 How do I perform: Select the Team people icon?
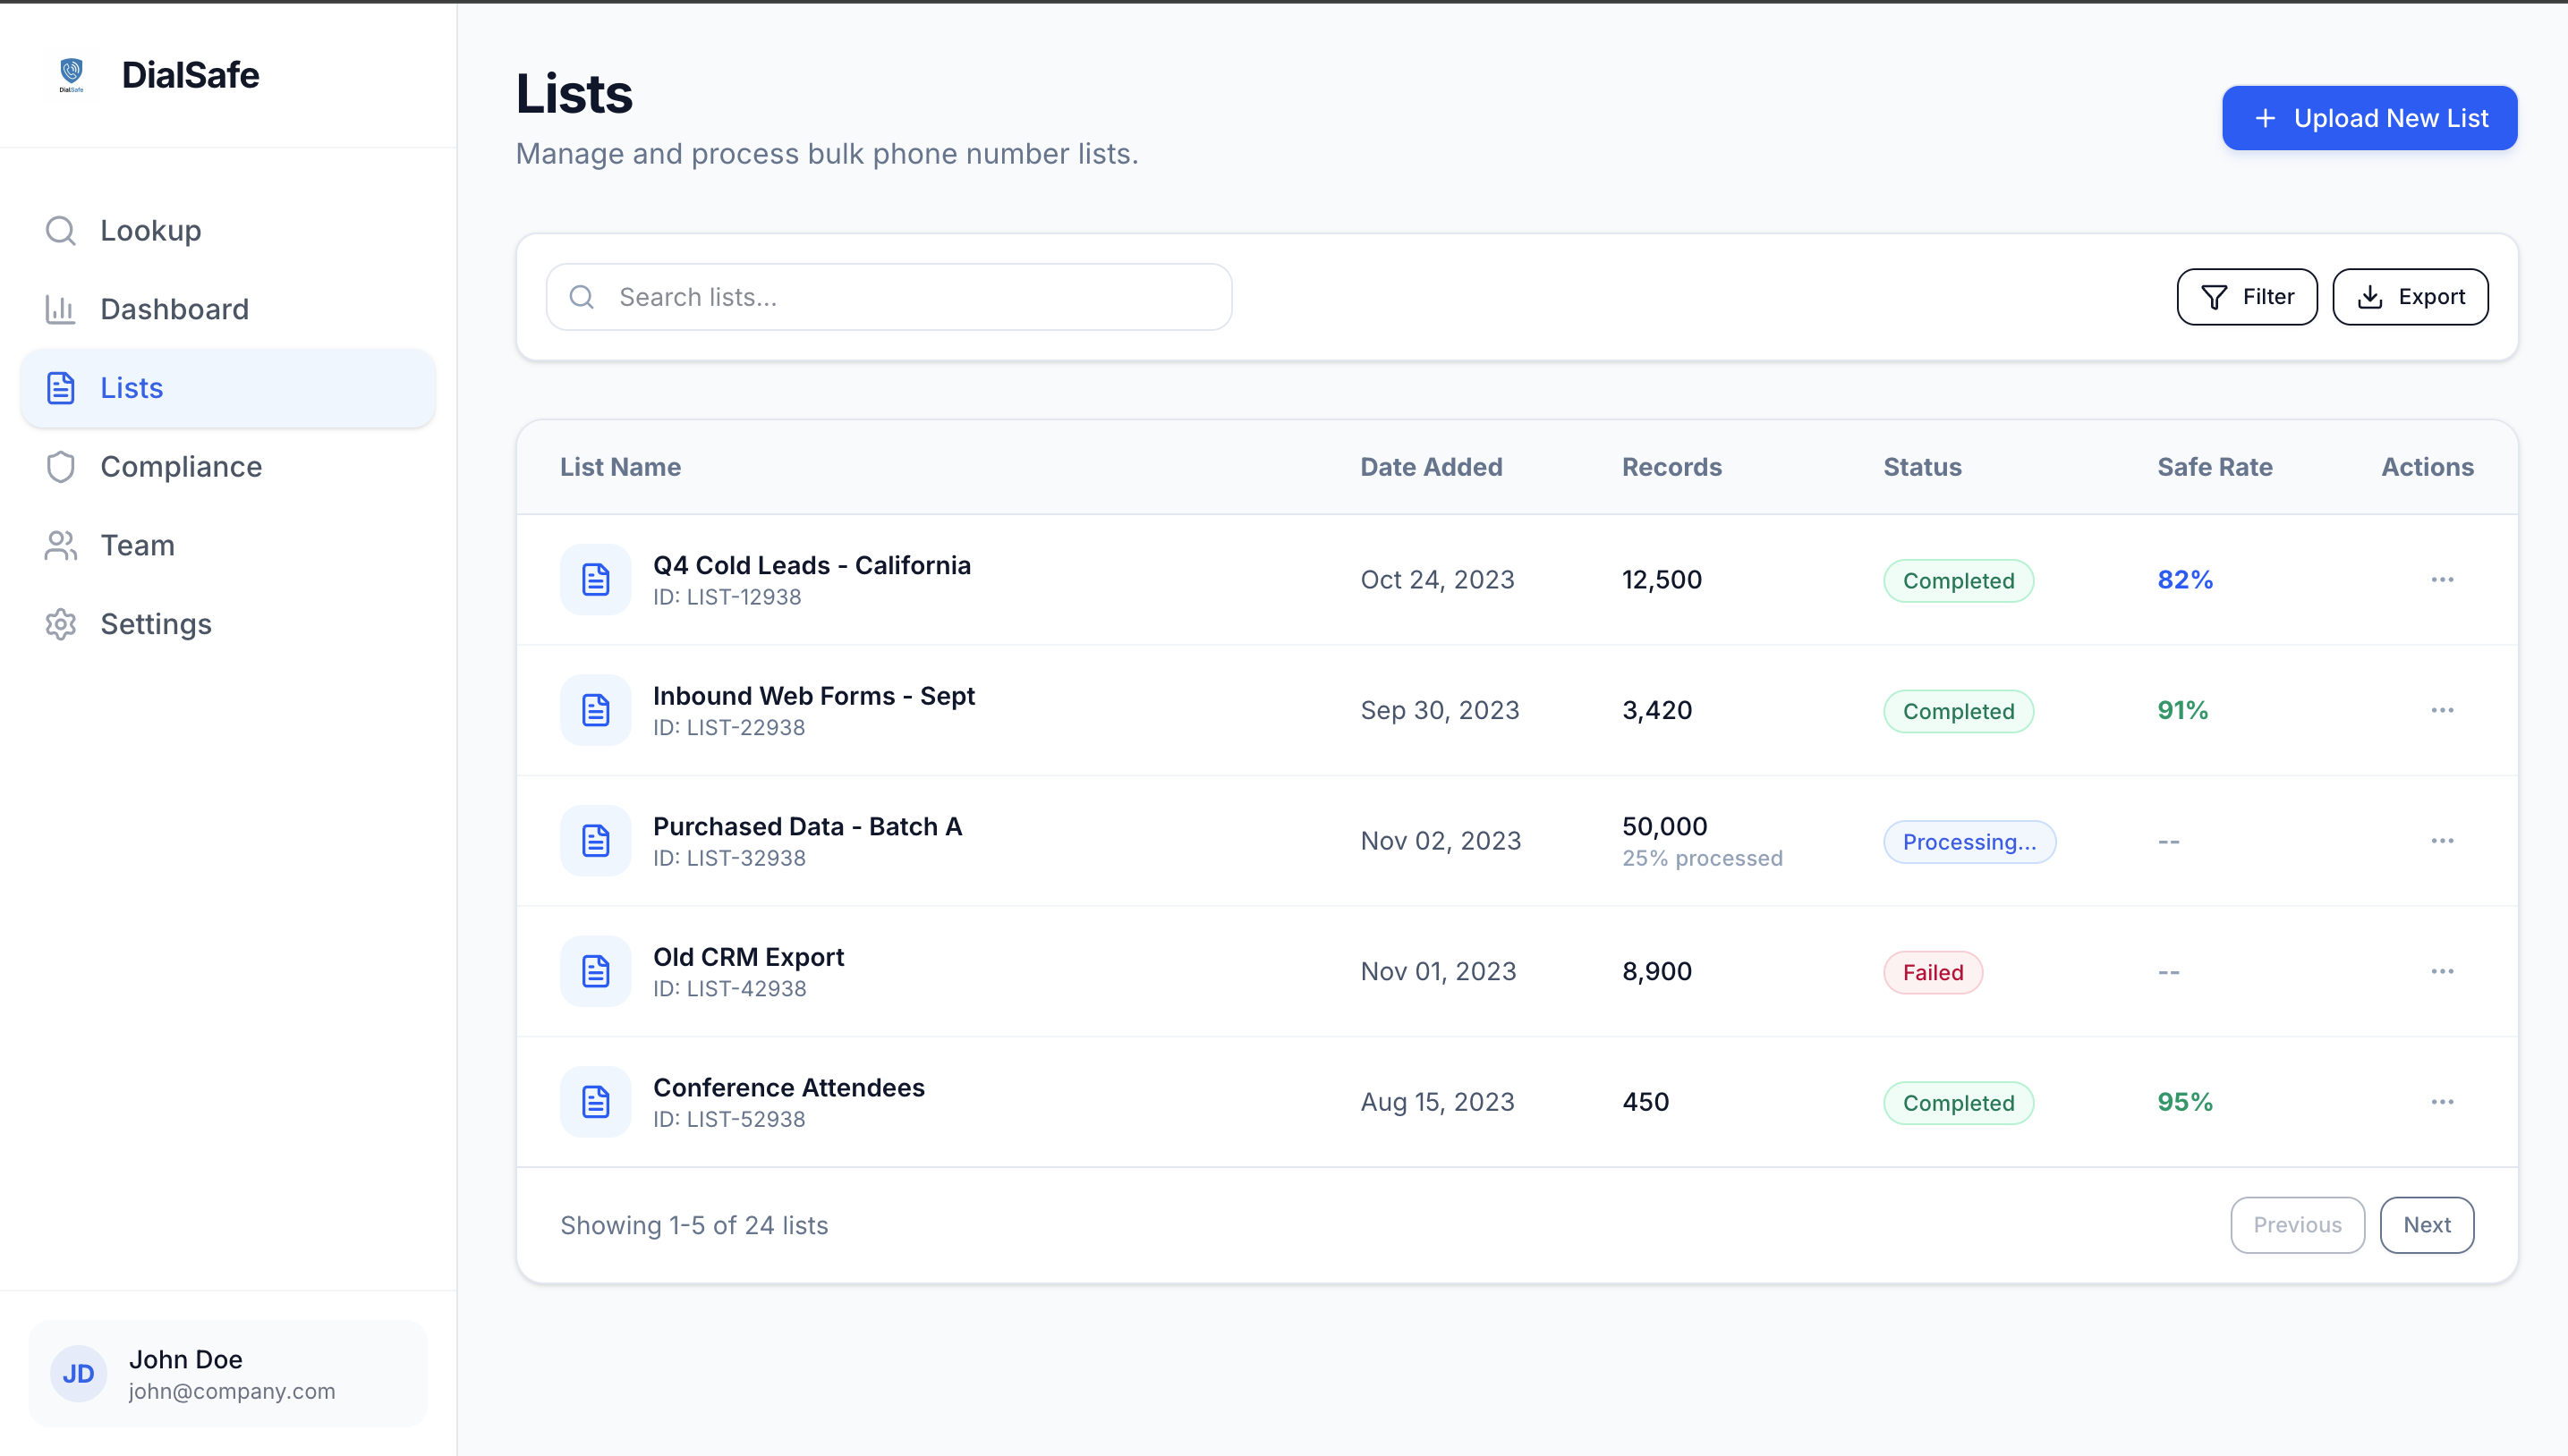coord(61,545)
